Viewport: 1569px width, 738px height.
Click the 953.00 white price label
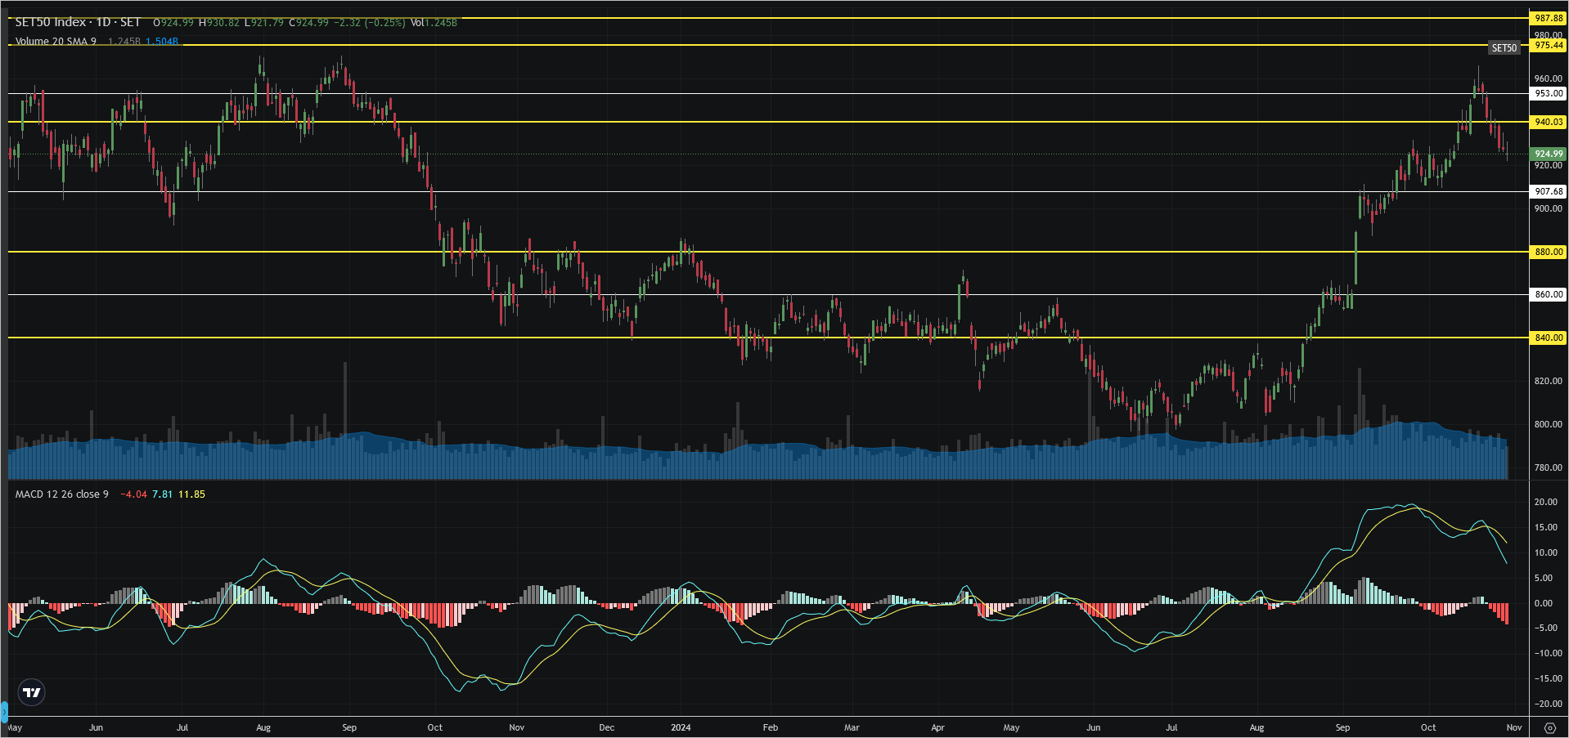point(1548,93)
